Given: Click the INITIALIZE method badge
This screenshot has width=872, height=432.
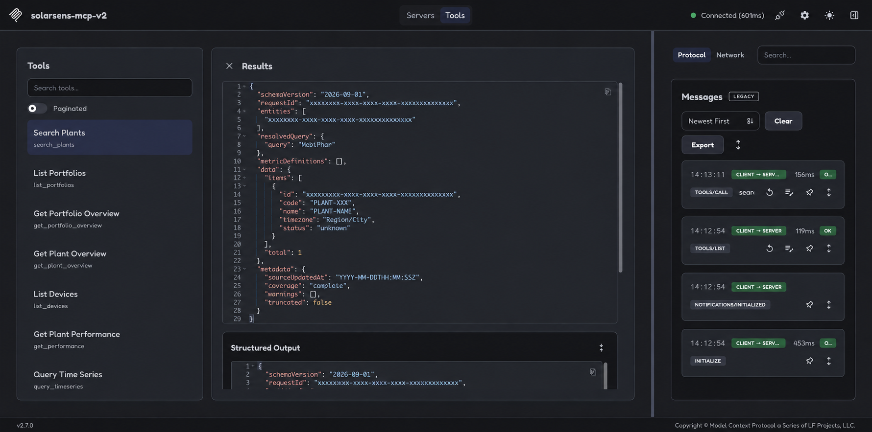Looking at the screenshot, I should [x=708, y=361].
